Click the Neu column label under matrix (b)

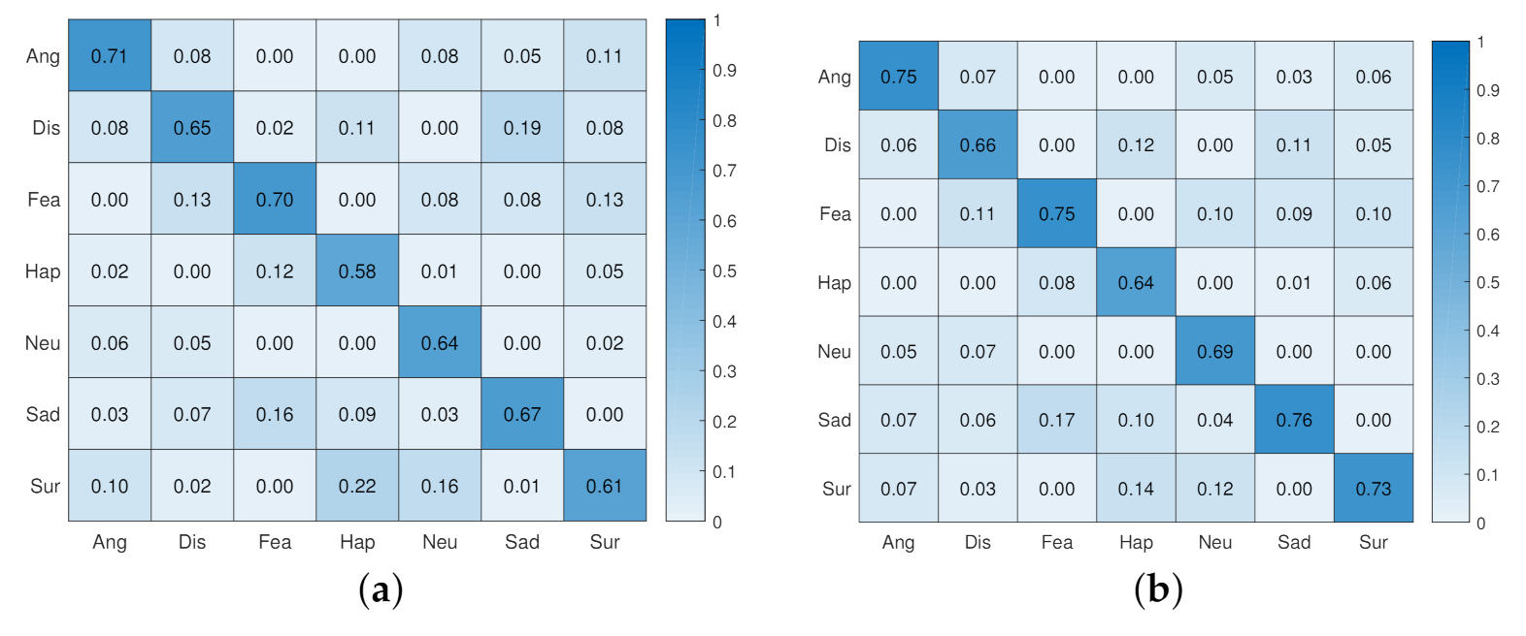(x=1215, y=542)
